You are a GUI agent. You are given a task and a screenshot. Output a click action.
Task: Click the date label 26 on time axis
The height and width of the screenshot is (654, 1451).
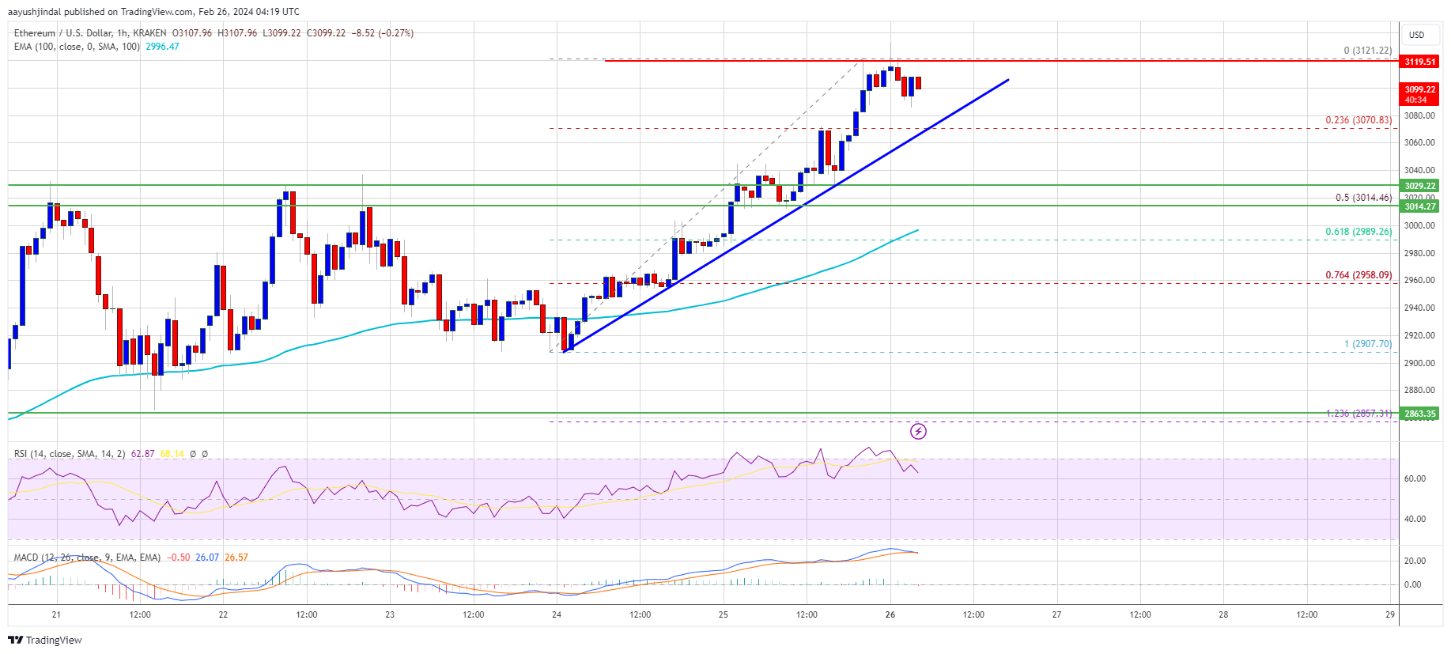pos(890,614)
